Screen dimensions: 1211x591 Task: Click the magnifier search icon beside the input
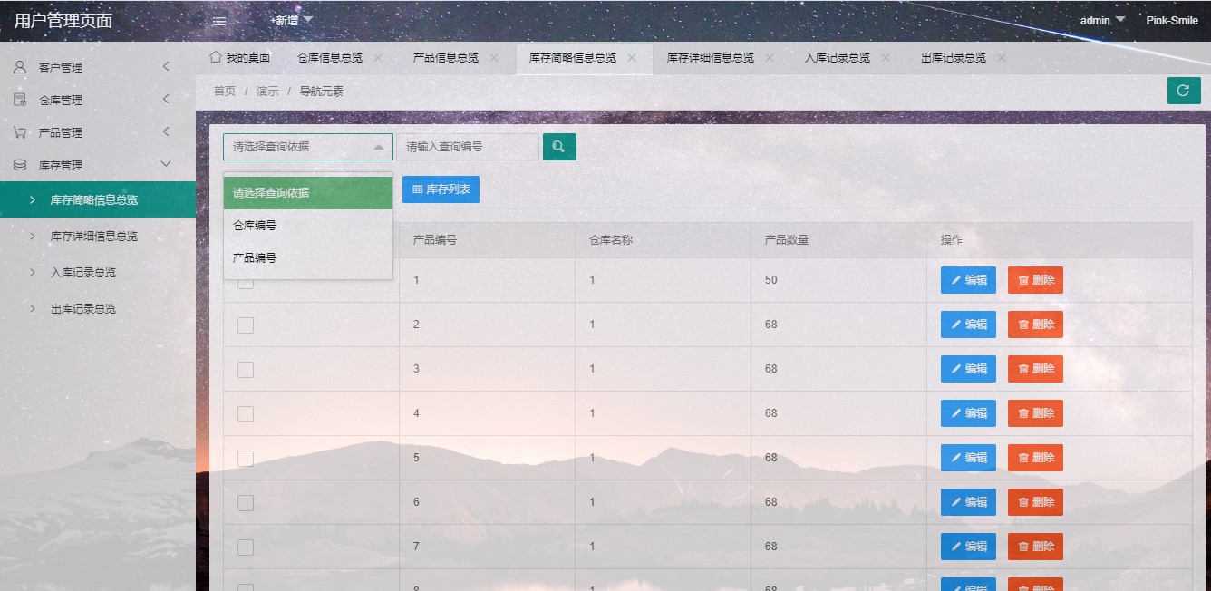pos(559,146)
